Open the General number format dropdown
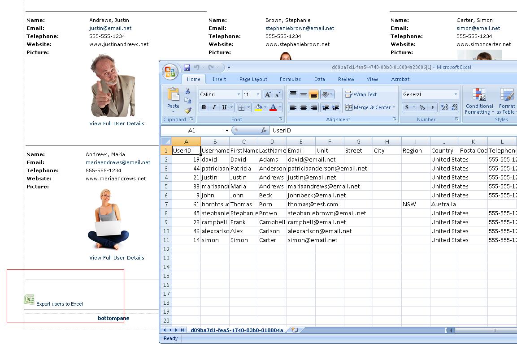 [x=456, y=94]
